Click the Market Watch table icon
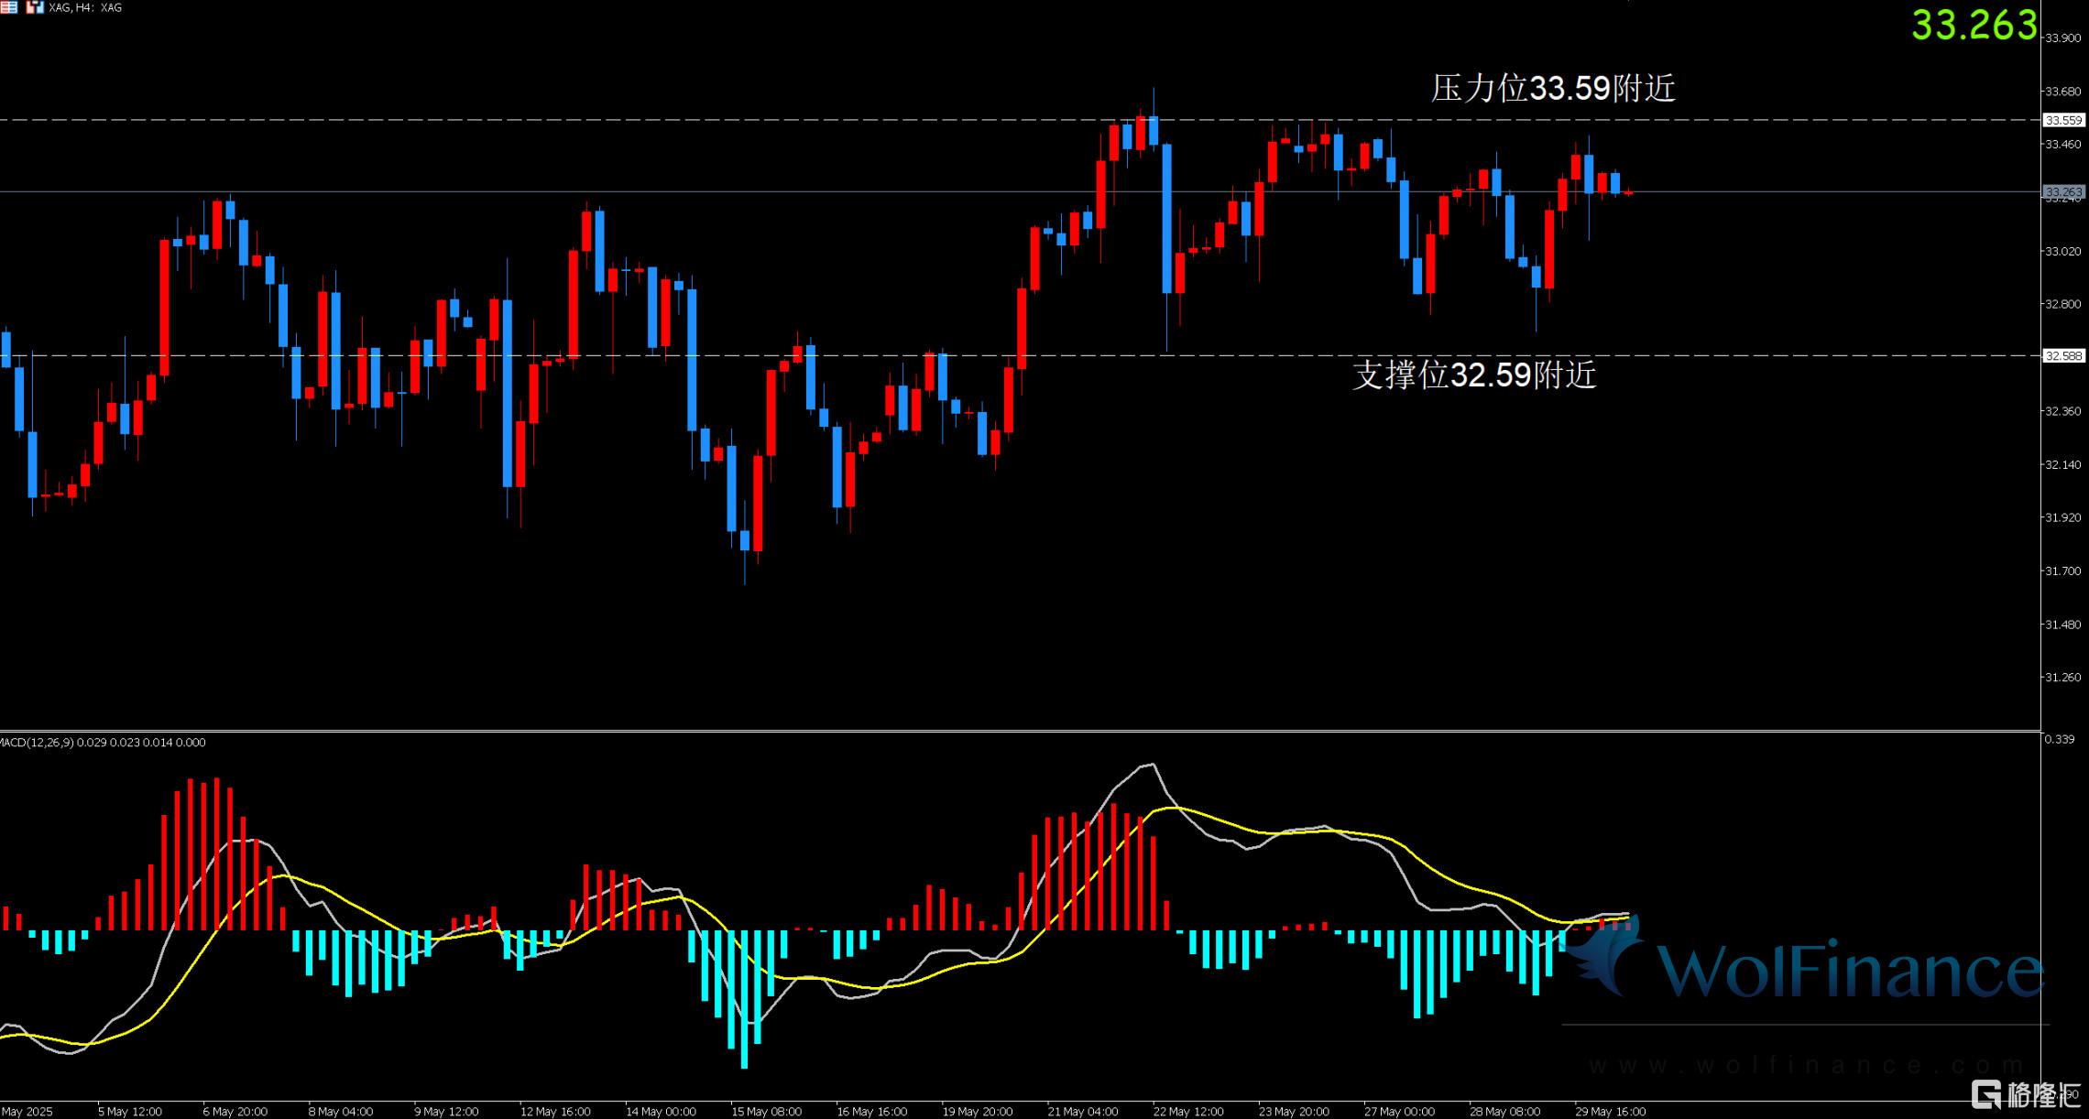The image size is (2089, 1119). tap(8, 7)
